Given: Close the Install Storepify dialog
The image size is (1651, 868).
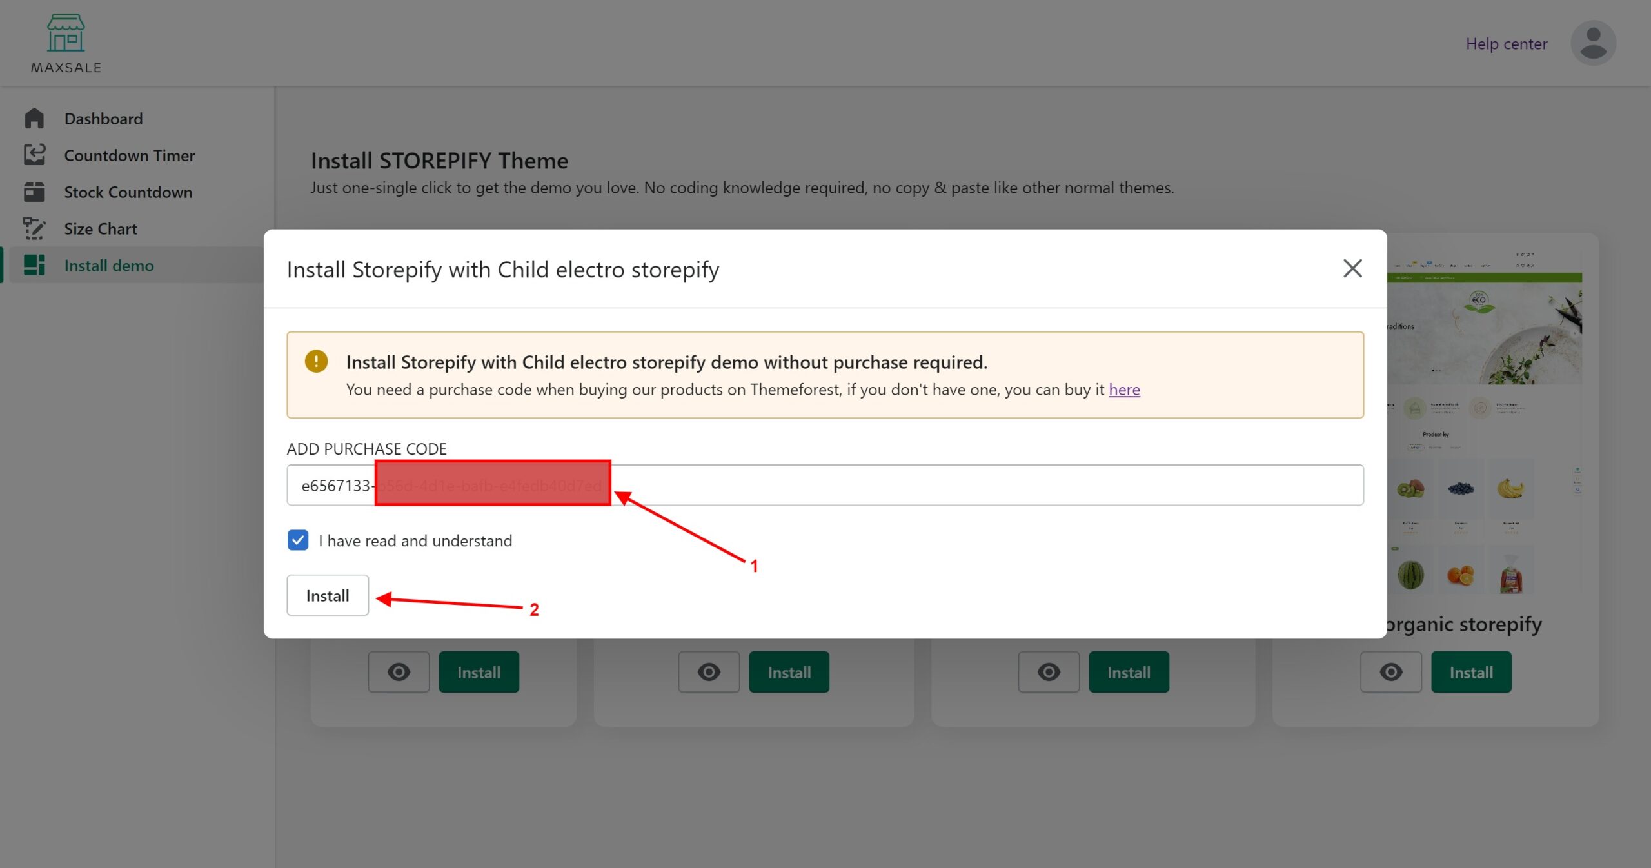Looking at the screenshot, I should [1352, 268].
